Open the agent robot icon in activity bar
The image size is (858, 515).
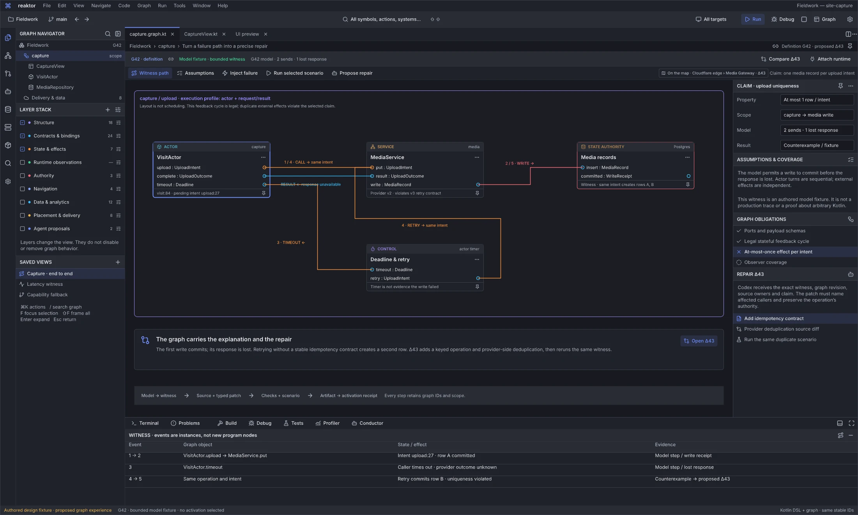coord(8,92)
